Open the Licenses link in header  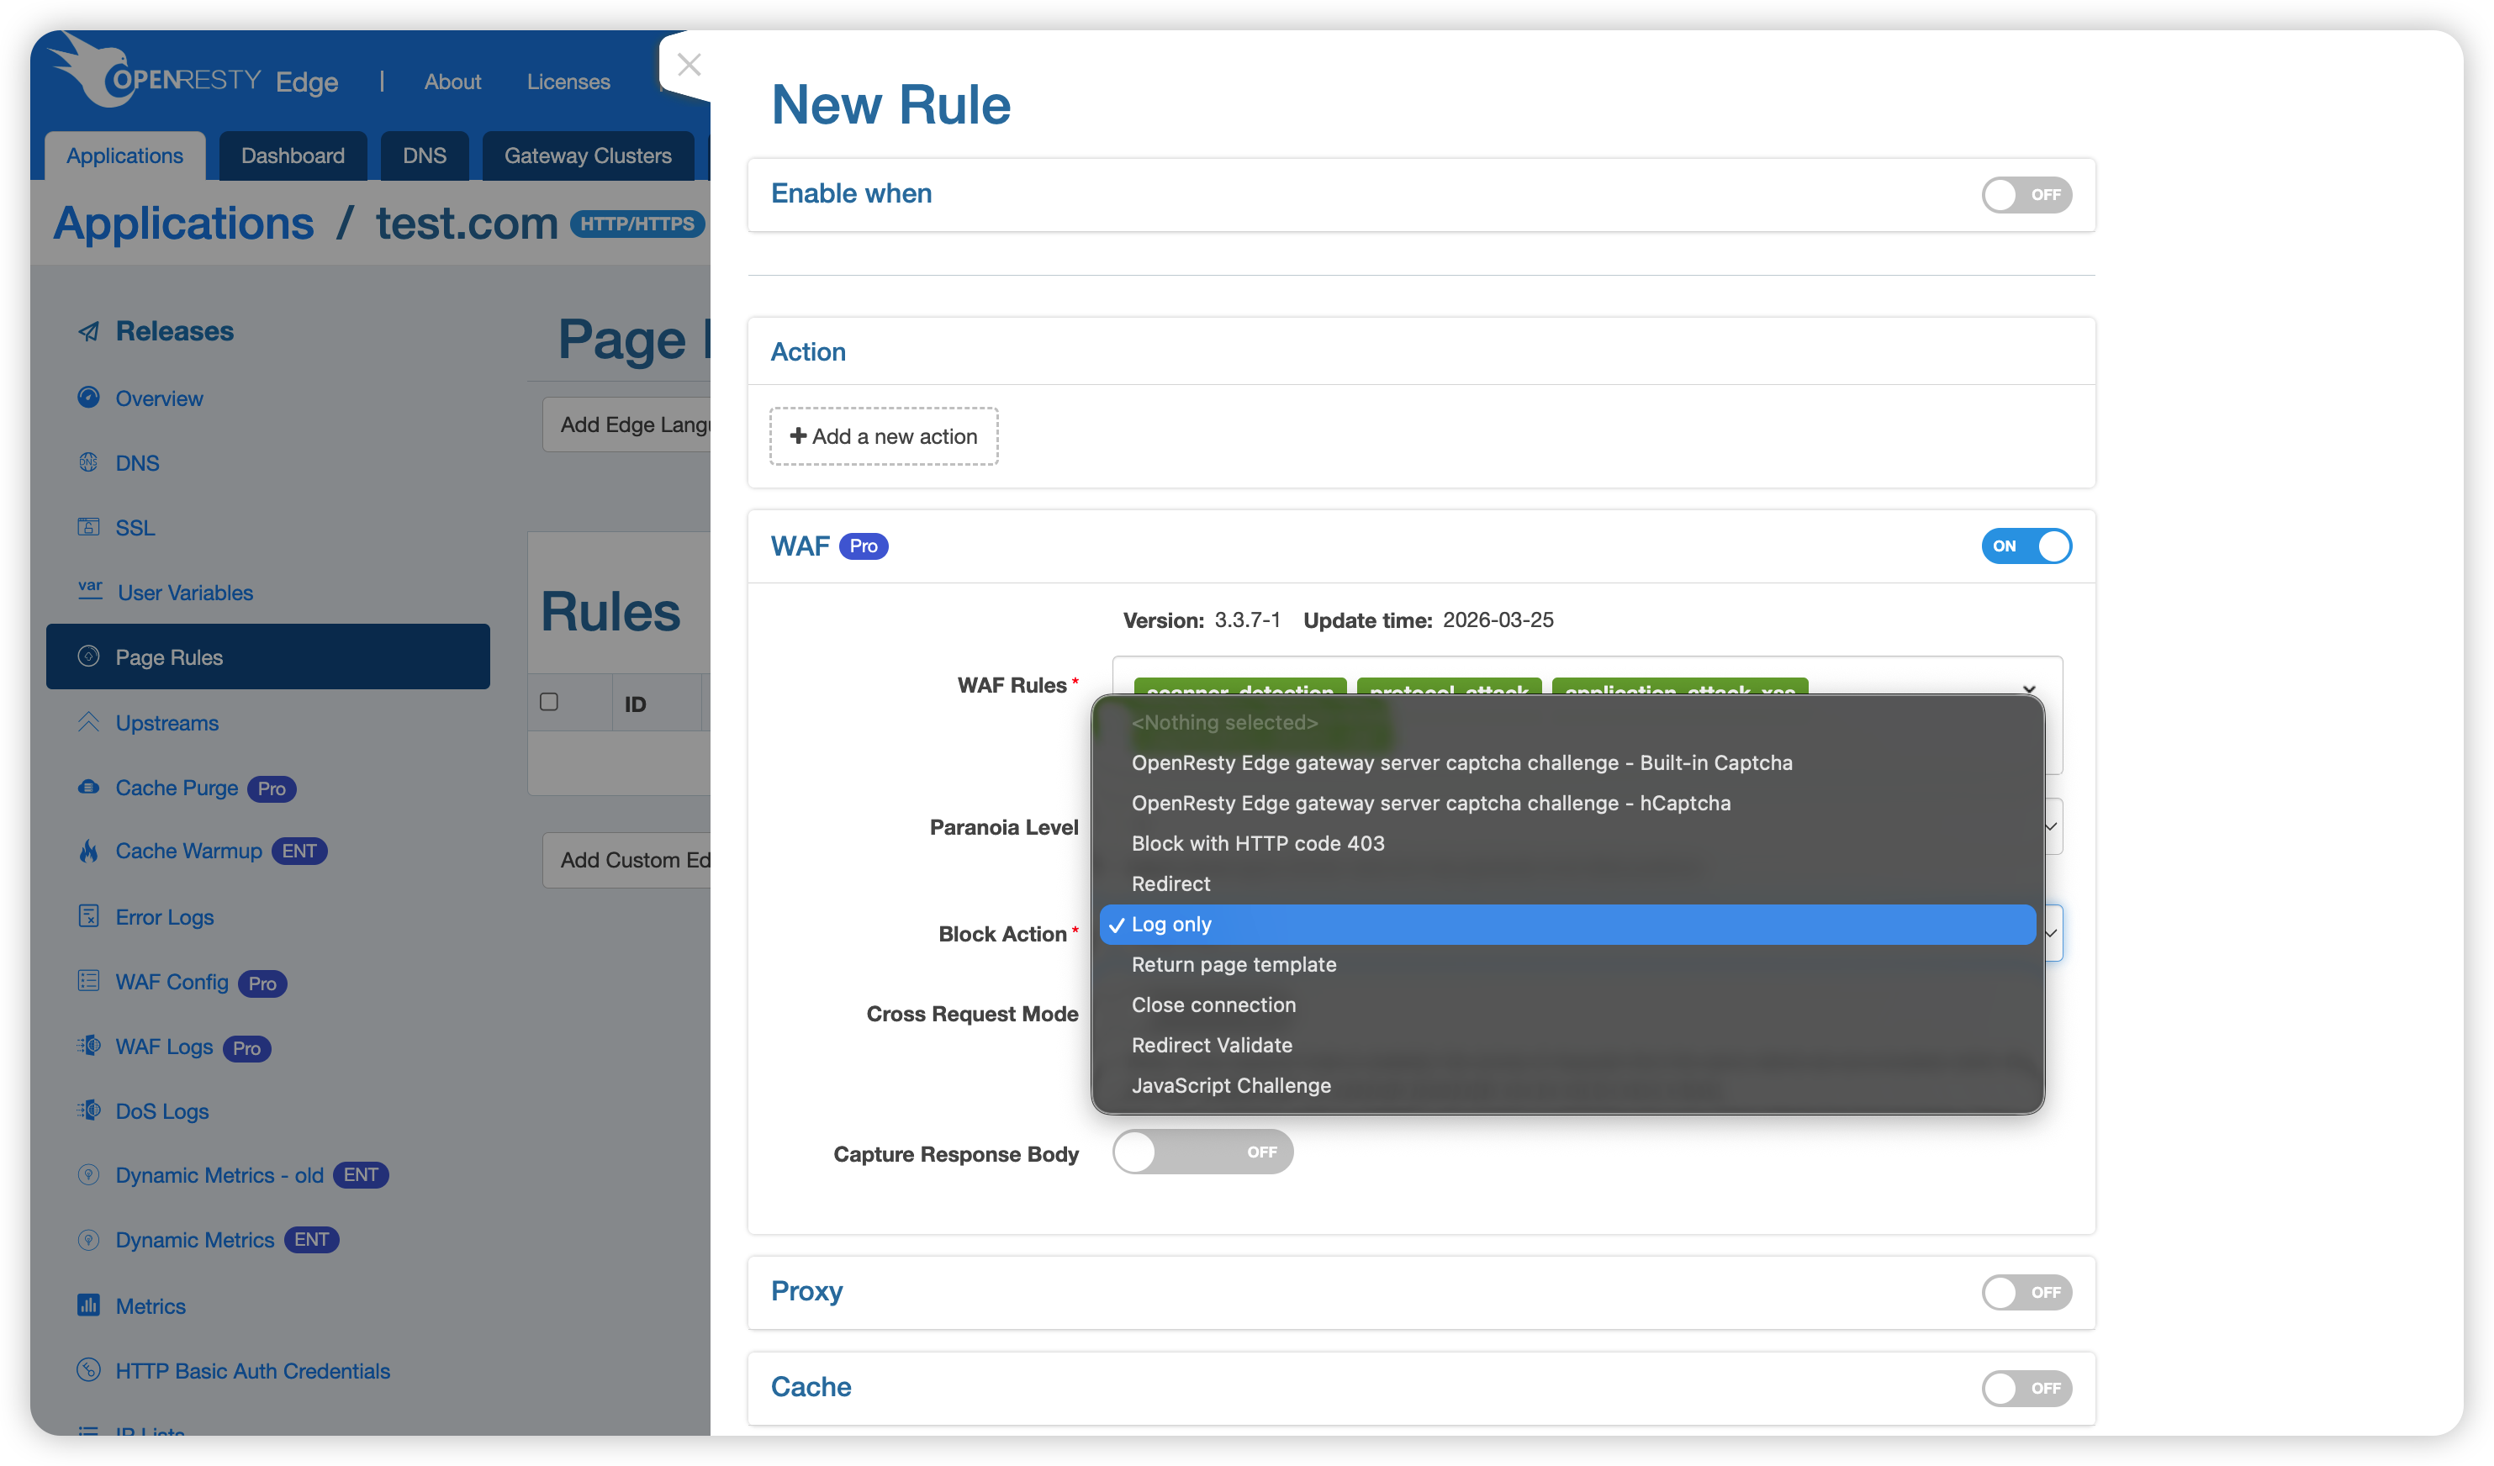tap(568, 81)
